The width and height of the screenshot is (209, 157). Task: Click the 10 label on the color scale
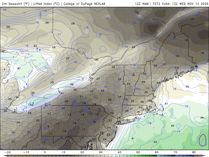coord(63,152)
